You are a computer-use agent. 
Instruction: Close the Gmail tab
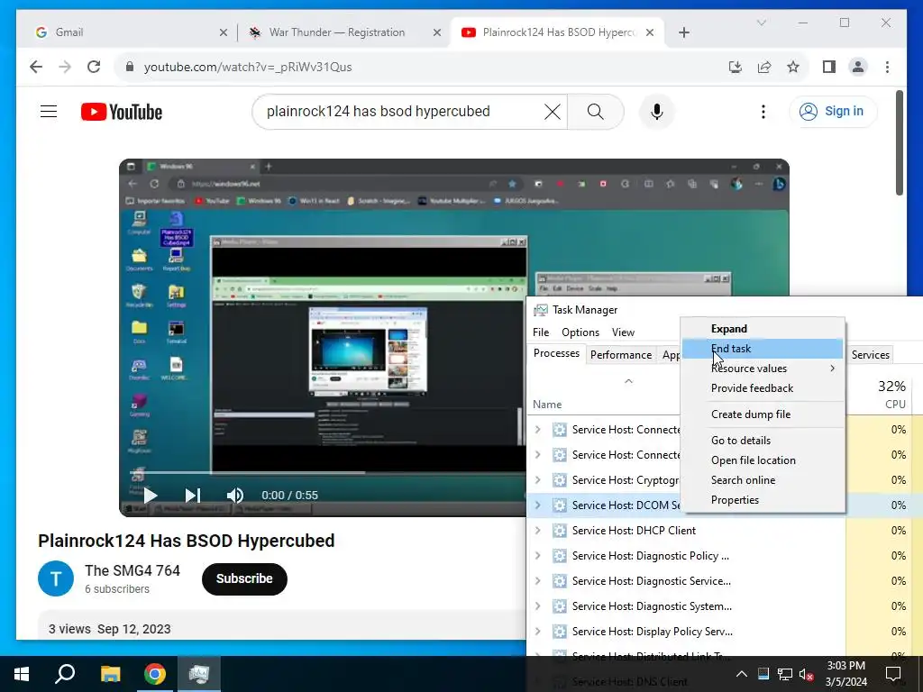point(224,32)
